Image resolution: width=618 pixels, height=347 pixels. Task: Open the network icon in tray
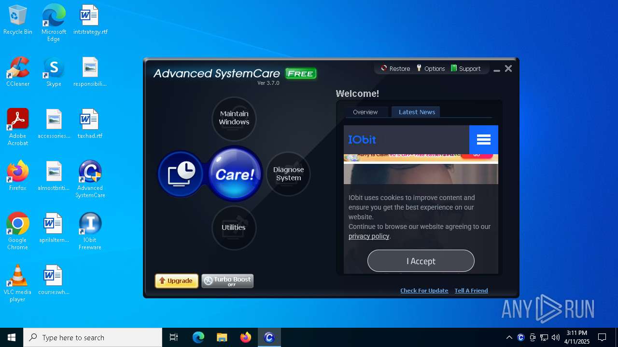point(544,337)
